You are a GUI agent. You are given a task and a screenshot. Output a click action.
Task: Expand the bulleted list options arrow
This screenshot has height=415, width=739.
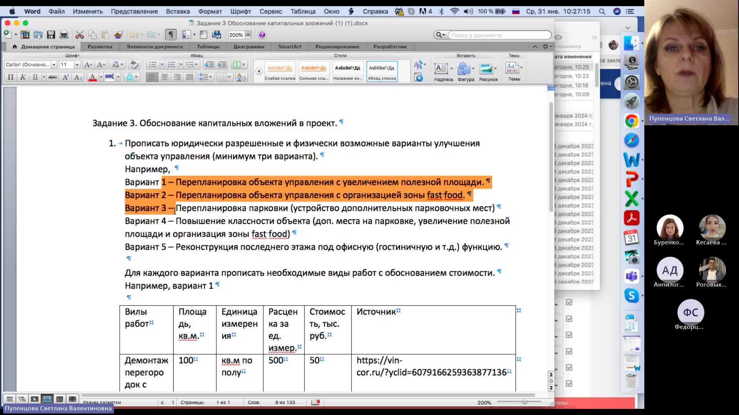coord(162,65)
